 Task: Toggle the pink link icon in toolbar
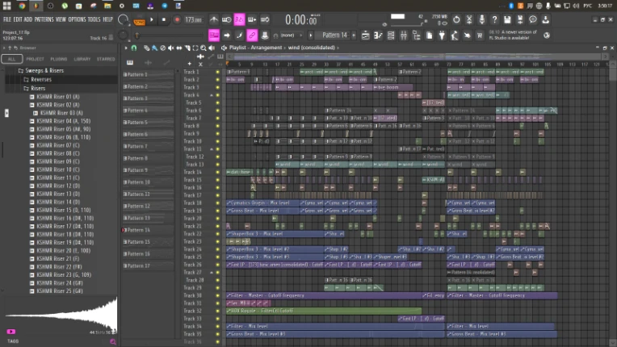tap(252, 36)
